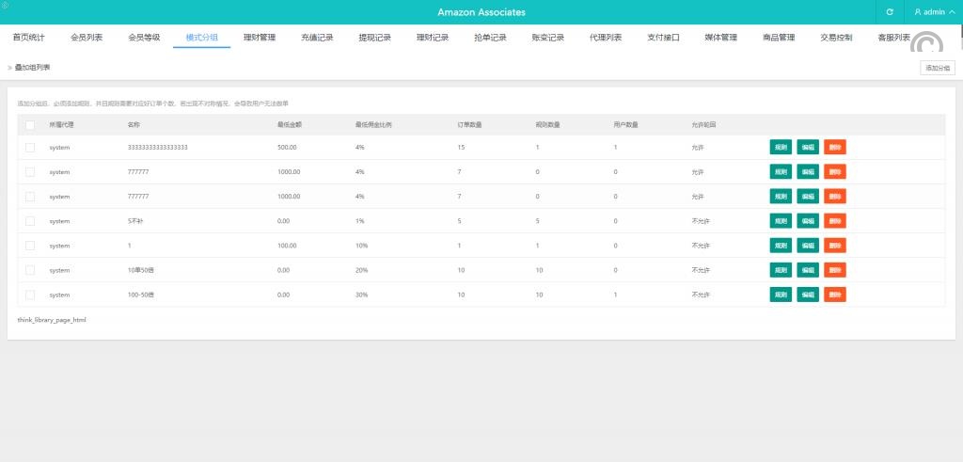Delete the 10单50倍 group with 删除
Viewport: 963px width, 462px height.
pos(835,270)
